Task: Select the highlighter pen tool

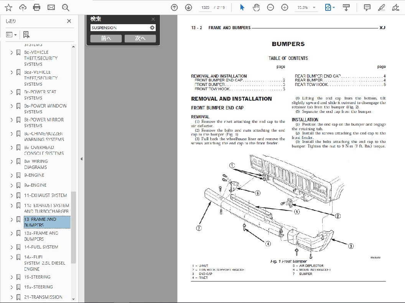Action: (x=381, y=8)
